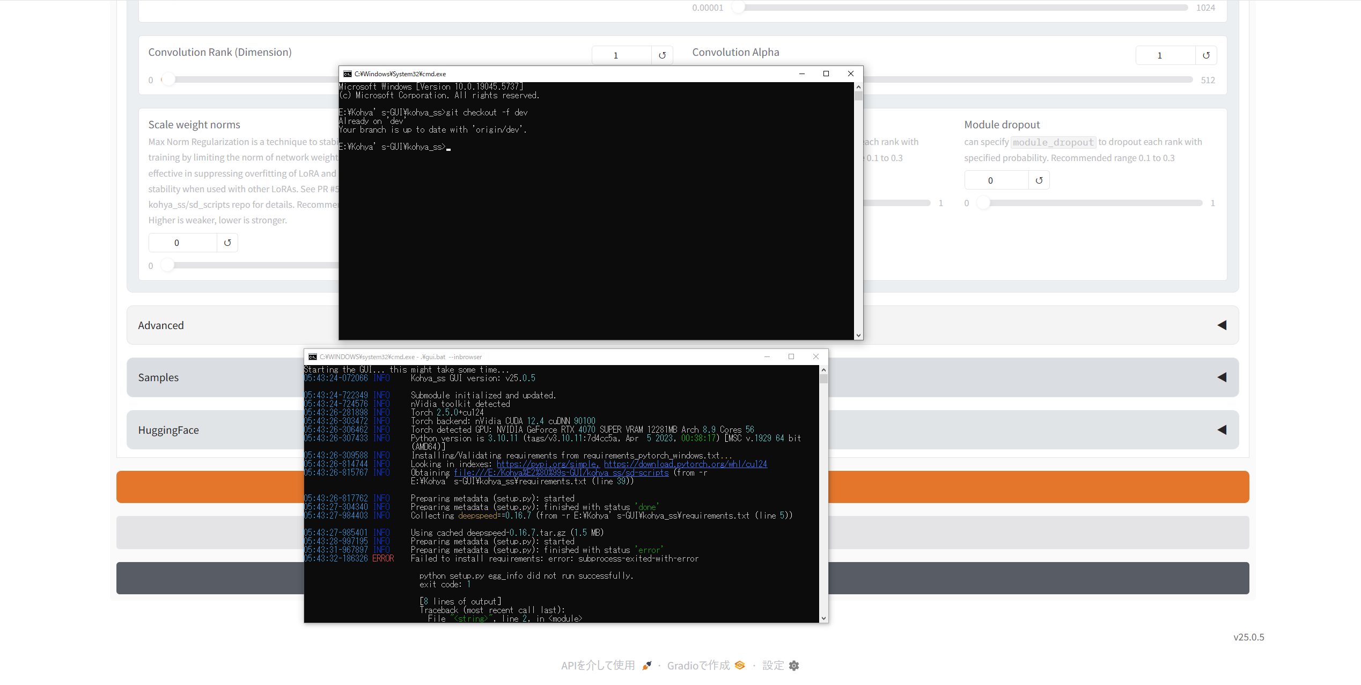Click the Module dropout slider handle
Screen dimensions: 1361x685
[983, 203]
